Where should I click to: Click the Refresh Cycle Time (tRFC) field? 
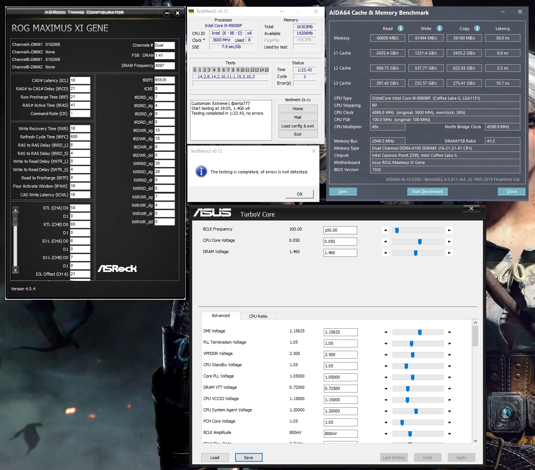80,137
